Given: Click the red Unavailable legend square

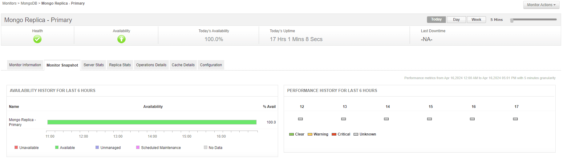Looking at the screenshot, I should (x=16, y=147).
